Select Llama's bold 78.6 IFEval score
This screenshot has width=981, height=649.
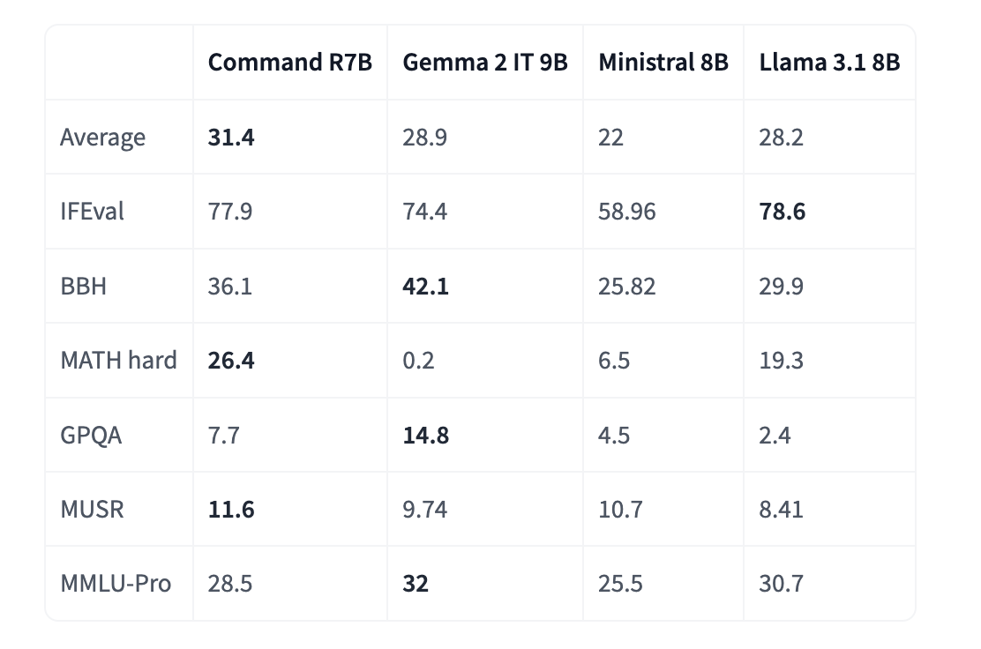point(783,212)
